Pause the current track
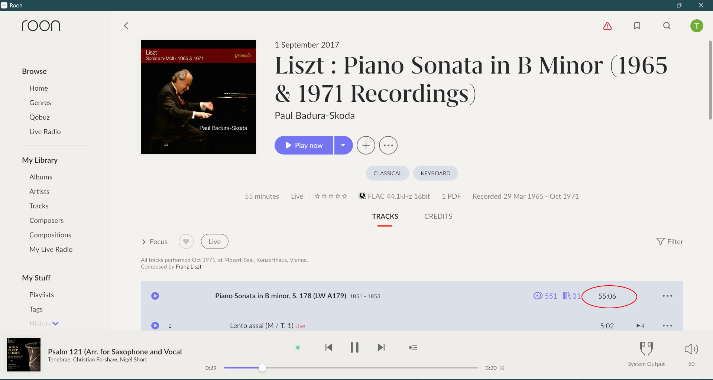The height and width of the screenshot is (380, 713). pos(354,347)
